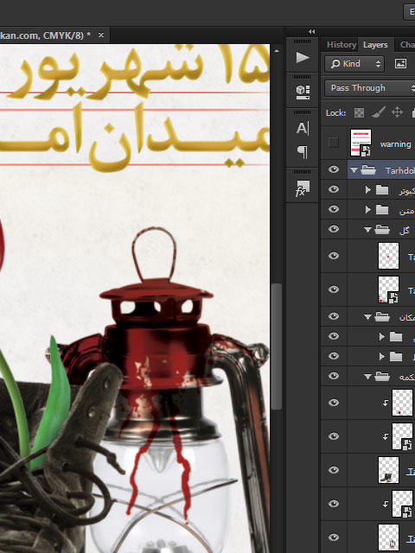415x553 pixels.
Task: Open the Styles panel fx icon
Action: coord(303,188)
